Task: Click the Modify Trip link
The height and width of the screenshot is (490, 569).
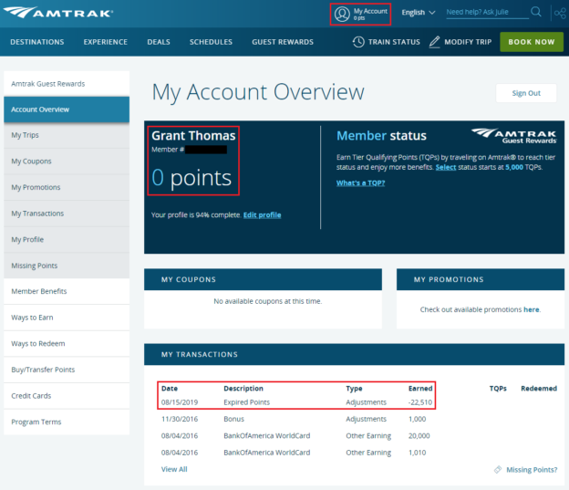Action: (468, 42)
